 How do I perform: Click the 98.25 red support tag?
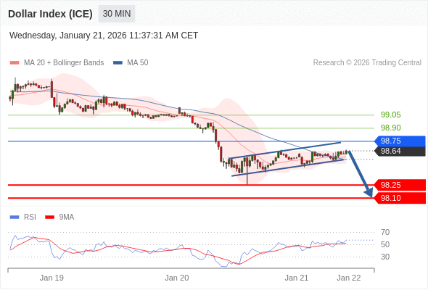pyautogui.click(x=400, y=186)
